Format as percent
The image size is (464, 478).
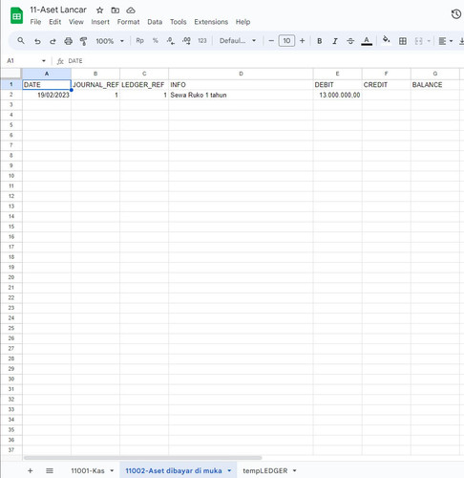click(x=156, y=41)
